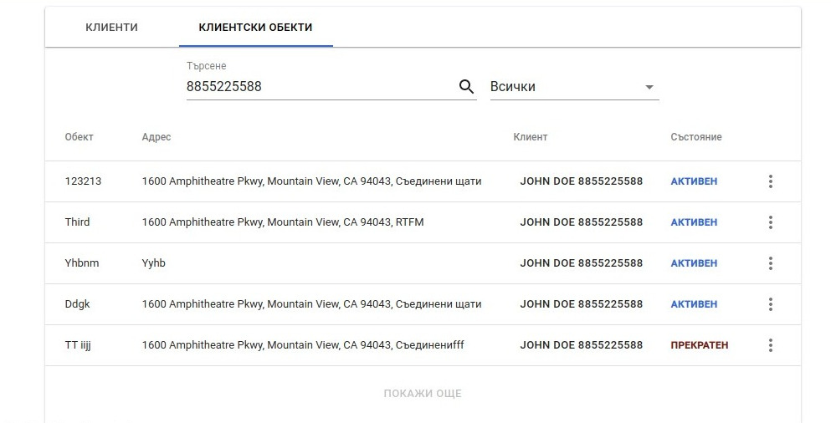Click the Адрес column header
The image size is (831, 423).
click(156, 137)
